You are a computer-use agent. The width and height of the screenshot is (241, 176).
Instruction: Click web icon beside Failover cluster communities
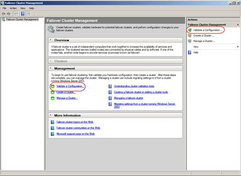(53, 128)
